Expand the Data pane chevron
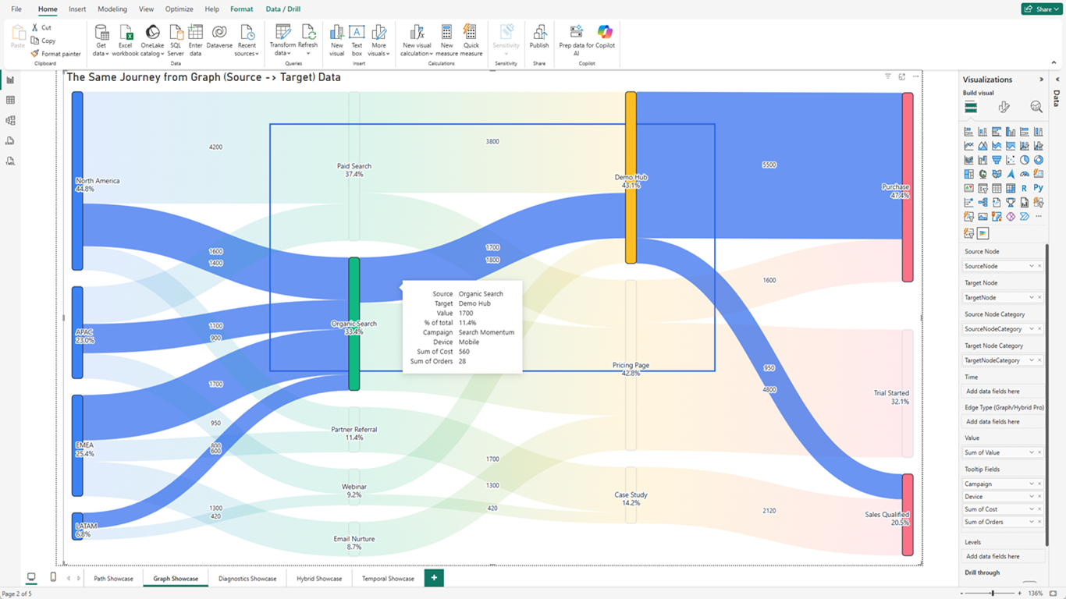The width and height of the screenshot is (1066, 599). pyautogui.click(x=1057, y=80)
